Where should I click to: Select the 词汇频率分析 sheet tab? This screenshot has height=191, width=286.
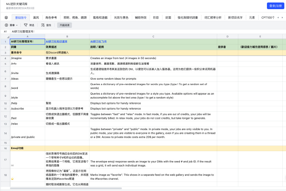pyautogui.click(x=213, y=18)
